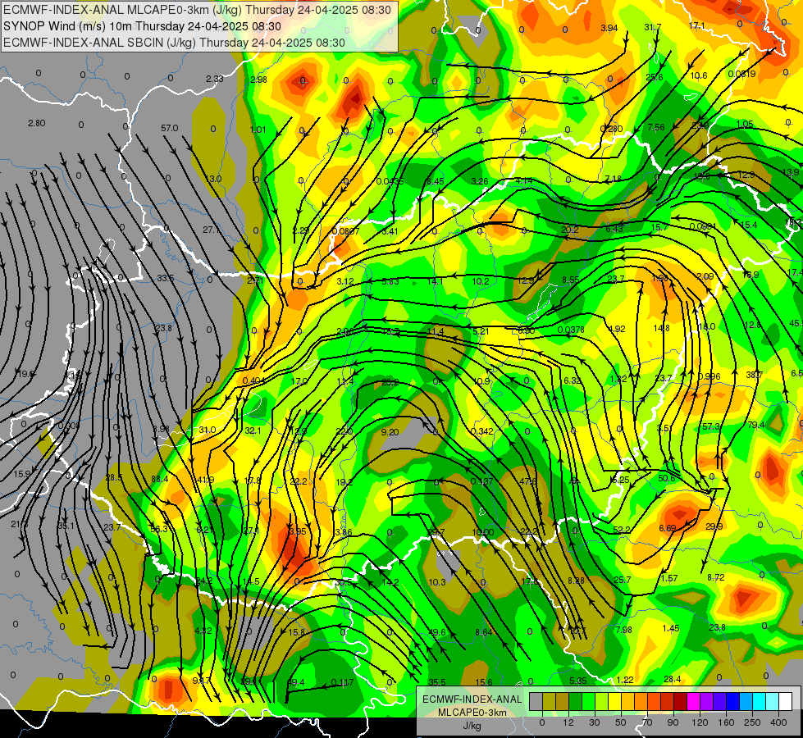This screenshot has width=803, height=738.
Task: Click the MLCAPE0-3km label in the legend box
Action: tap(472, 713)
